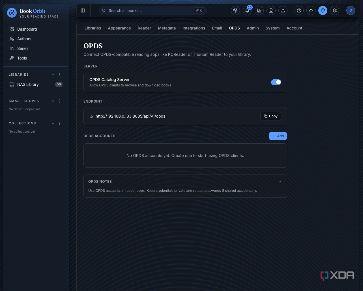Go to the Integrations tab
The image size is (363, 291).
(x=194, y=28)
